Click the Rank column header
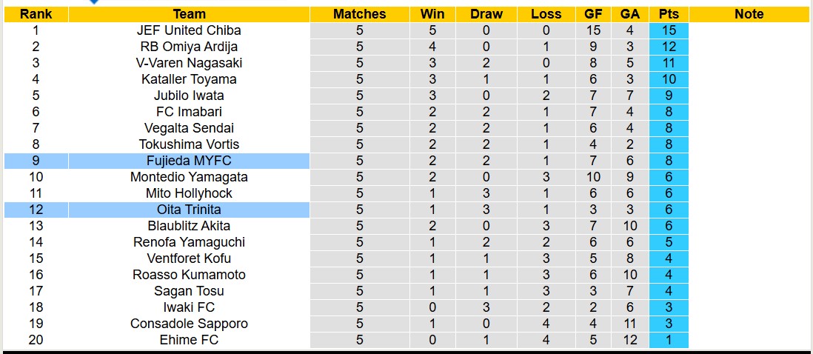The height and width of the screenshot is (354, 813). click(36, 14)
